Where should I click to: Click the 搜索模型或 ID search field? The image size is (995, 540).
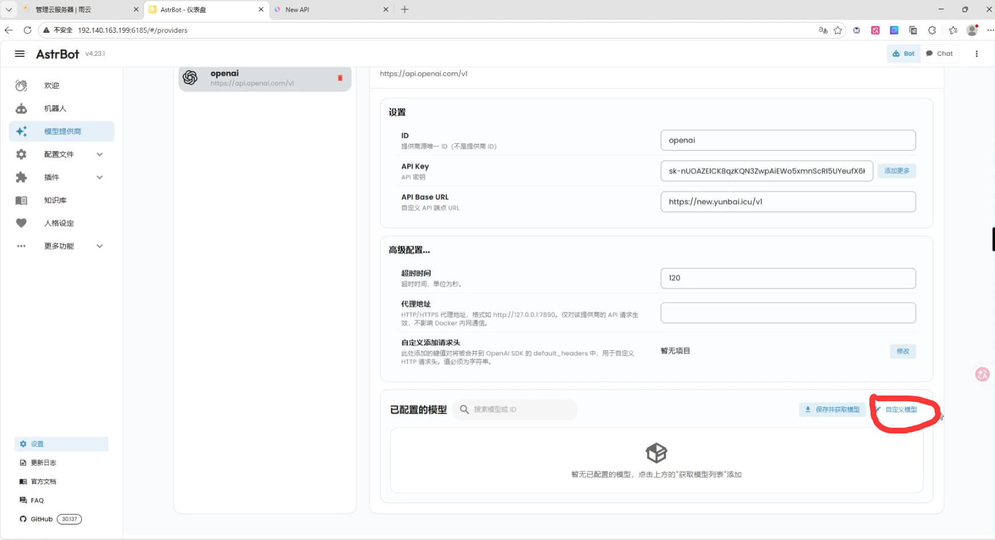pyautogui.click(x=519, y=409)
